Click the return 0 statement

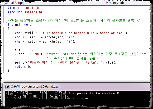tap(23, 67)
